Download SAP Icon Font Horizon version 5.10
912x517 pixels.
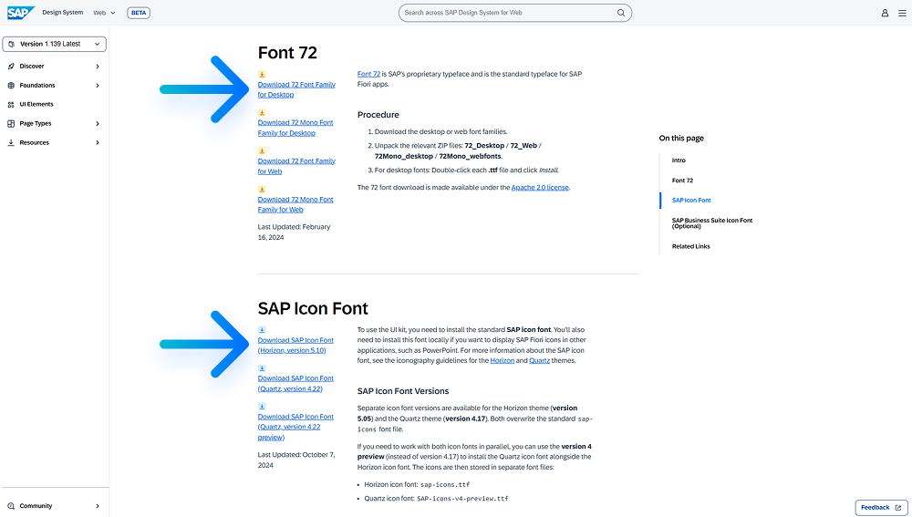click(x=295, y=346)
